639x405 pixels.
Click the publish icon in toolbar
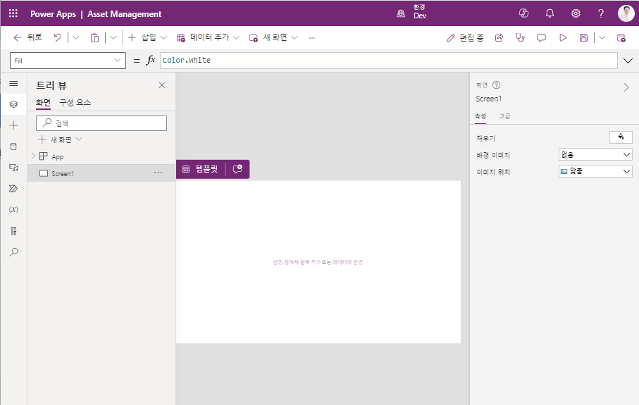621,37
